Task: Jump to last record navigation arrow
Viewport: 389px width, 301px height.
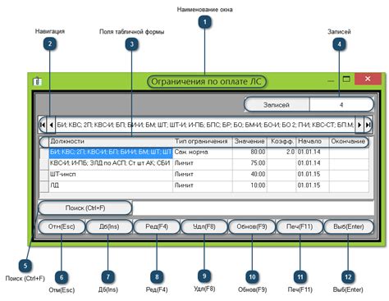Action: click(368, 125)
